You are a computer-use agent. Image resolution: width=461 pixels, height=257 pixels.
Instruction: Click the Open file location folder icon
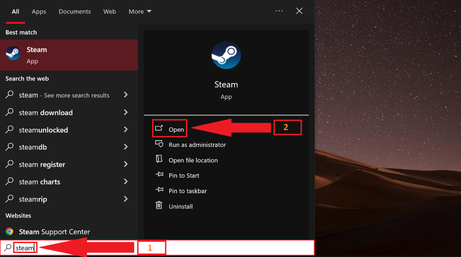[159, 159]
